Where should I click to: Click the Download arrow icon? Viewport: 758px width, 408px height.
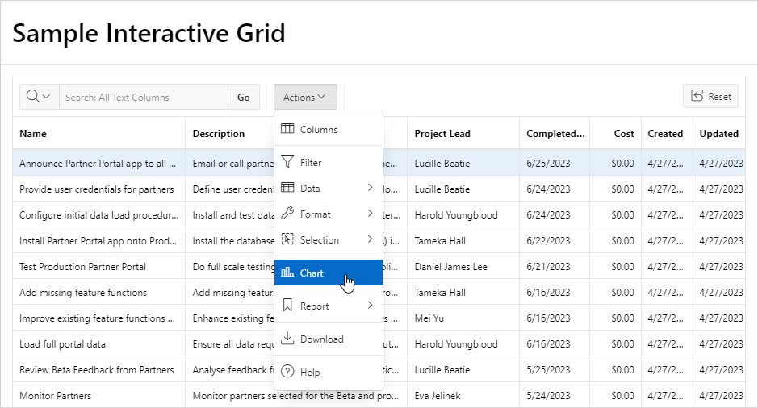pos(287,338)
